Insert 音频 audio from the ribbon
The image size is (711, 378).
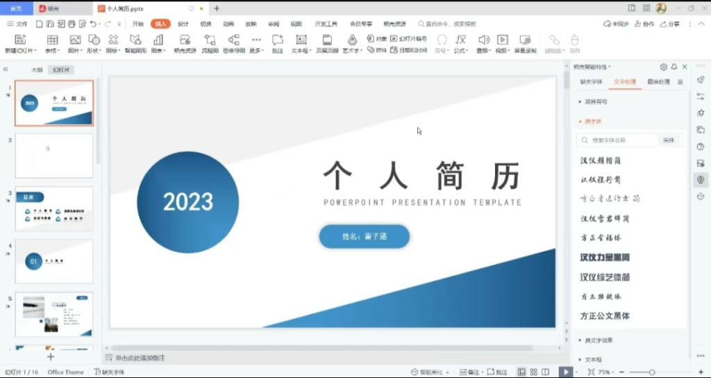[483, 43]
